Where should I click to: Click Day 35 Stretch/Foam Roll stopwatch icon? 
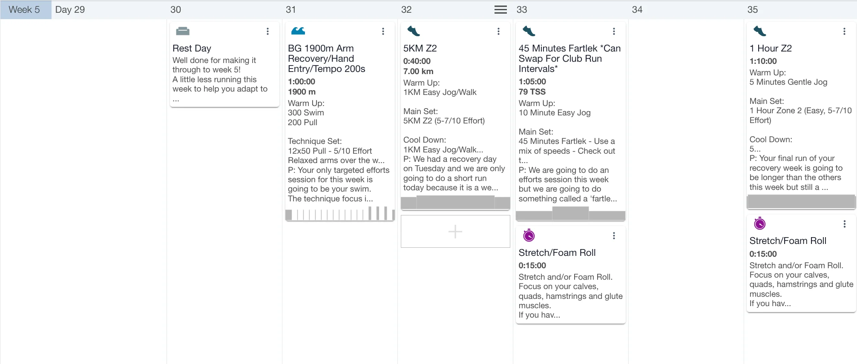759,224
